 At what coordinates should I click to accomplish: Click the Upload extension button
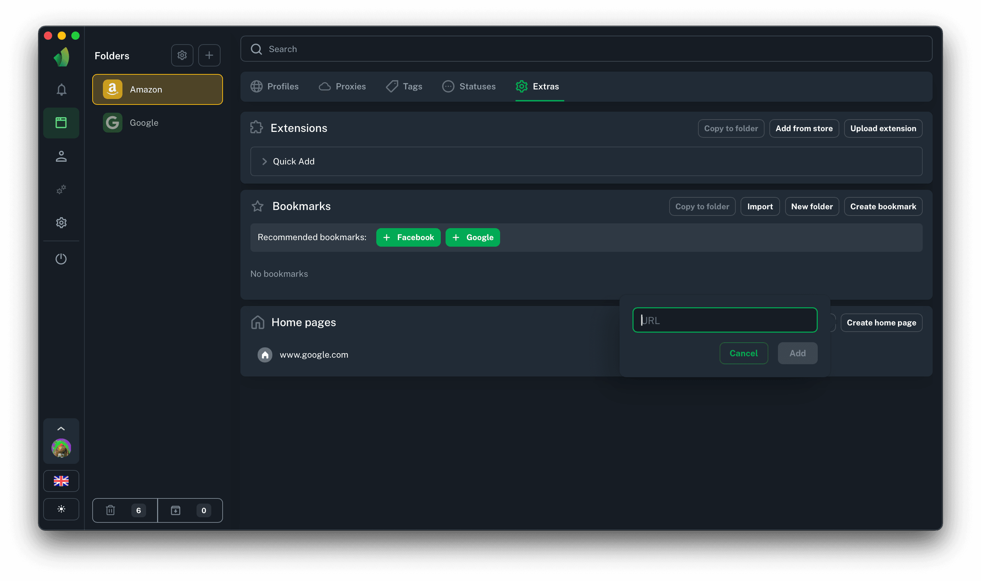point(883,128)
